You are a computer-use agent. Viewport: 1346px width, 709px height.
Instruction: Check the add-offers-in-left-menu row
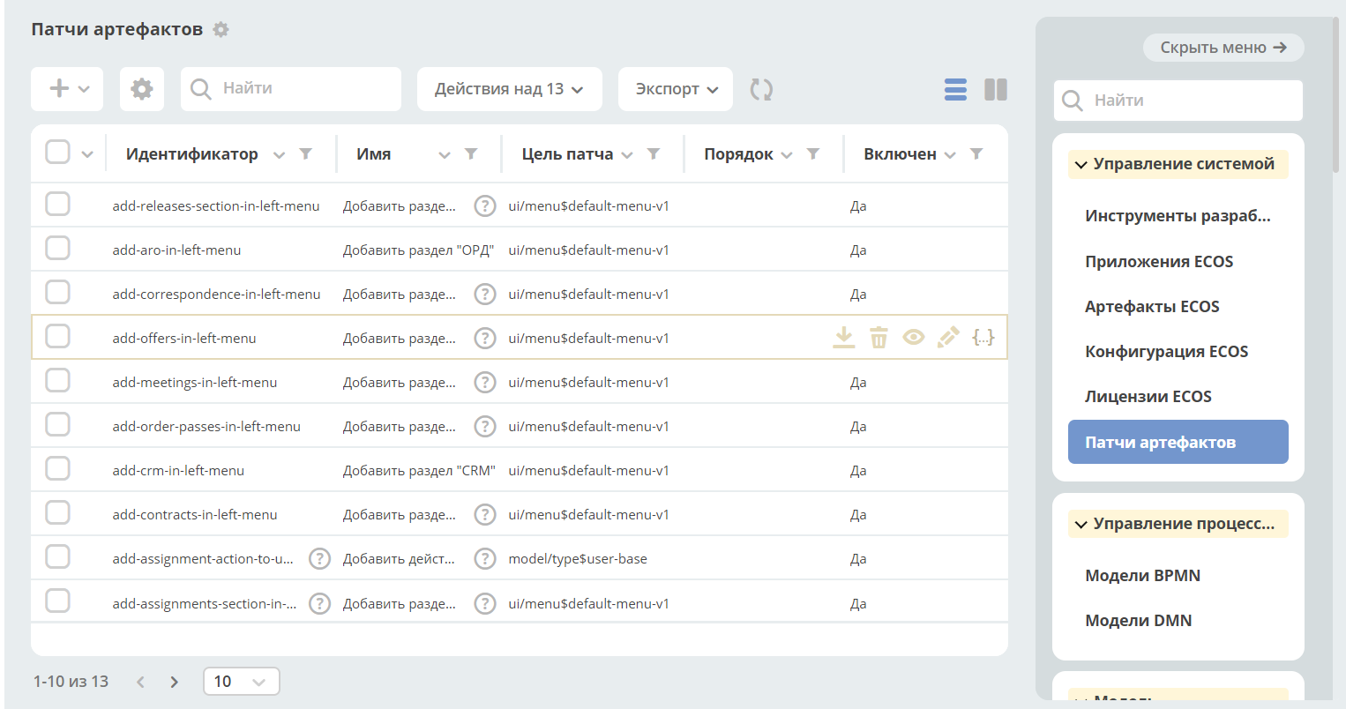click(57, 336)
